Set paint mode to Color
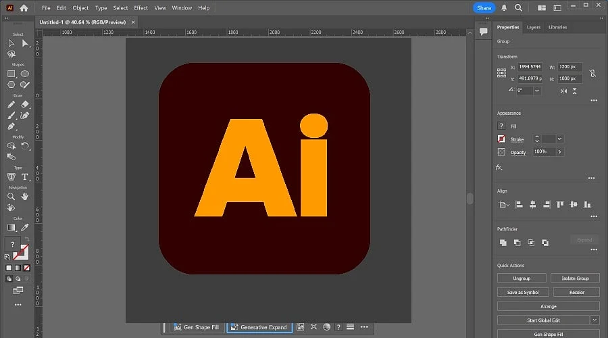Viewport: 608px width, 338px height. pos(9,268)
